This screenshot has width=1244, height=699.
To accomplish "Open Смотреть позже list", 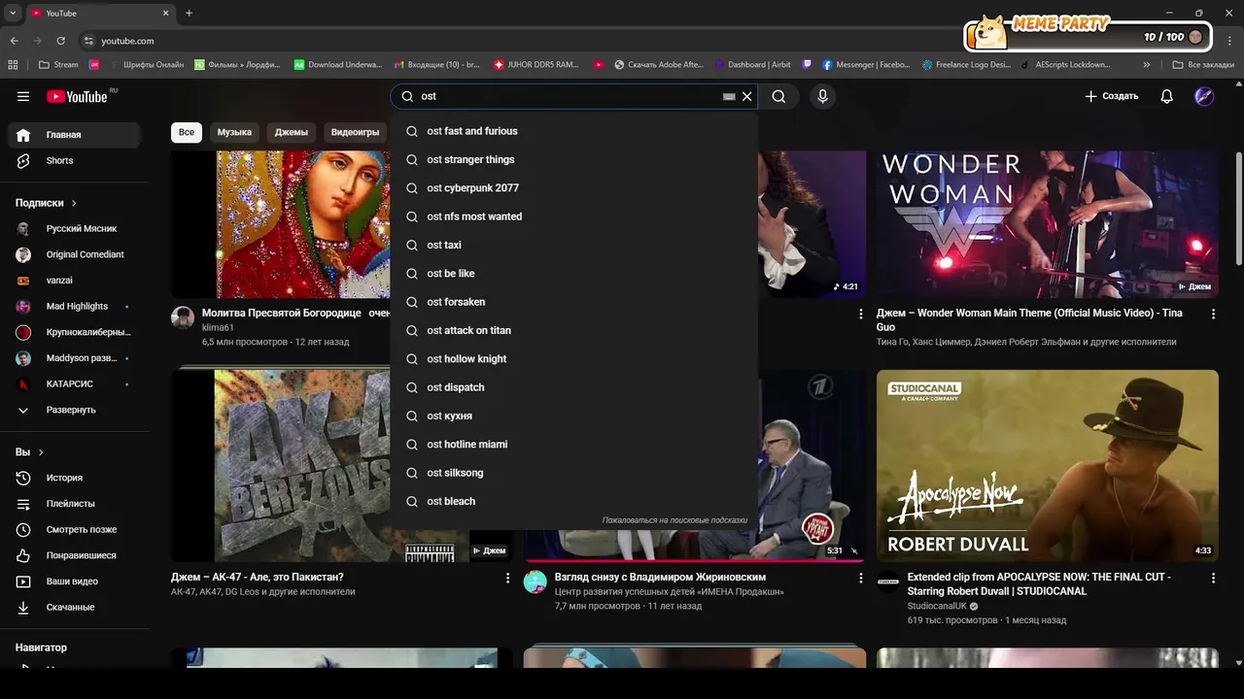I will click(74, 529).
